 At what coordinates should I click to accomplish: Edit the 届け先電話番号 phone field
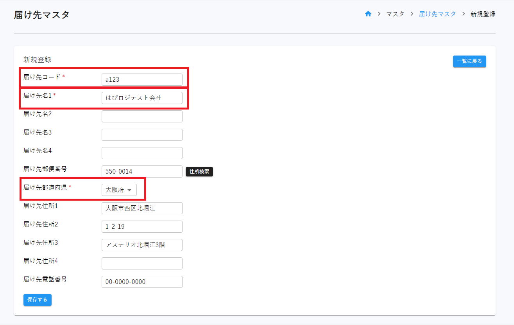pos(142,282)
